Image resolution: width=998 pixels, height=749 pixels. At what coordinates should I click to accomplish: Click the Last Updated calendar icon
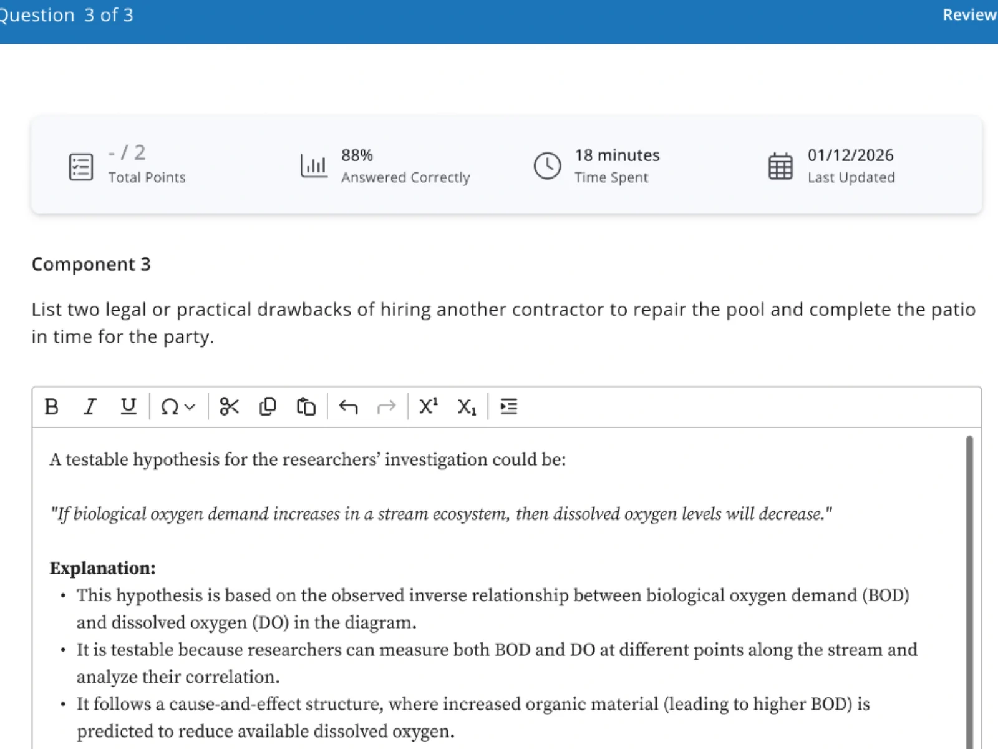[780, 166]
